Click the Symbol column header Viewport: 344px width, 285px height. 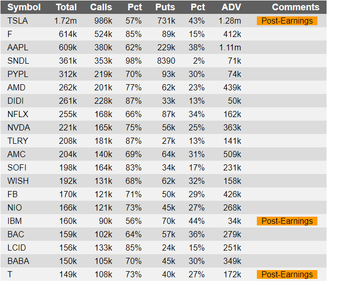24,7
